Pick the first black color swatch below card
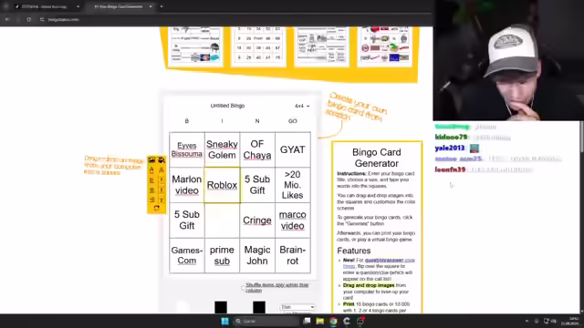Viewport: 584px width, 328px height. coord(221,307)
